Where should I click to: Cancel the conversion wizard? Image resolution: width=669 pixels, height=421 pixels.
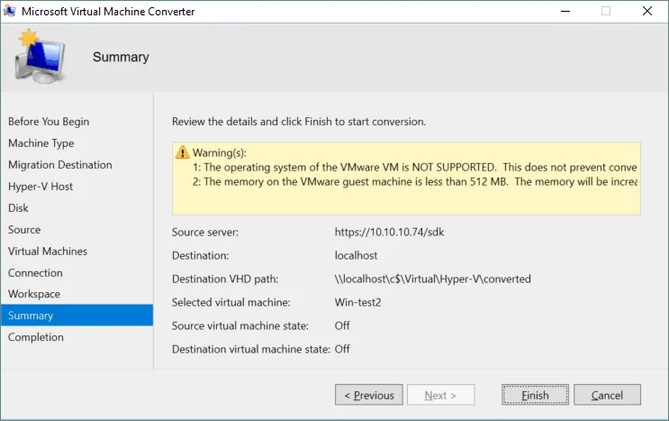pos(607,395)
